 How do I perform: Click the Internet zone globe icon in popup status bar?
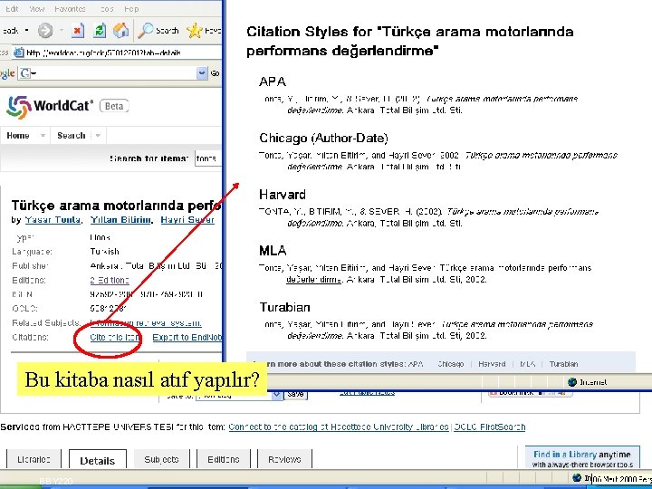click(x=572, y=382)
